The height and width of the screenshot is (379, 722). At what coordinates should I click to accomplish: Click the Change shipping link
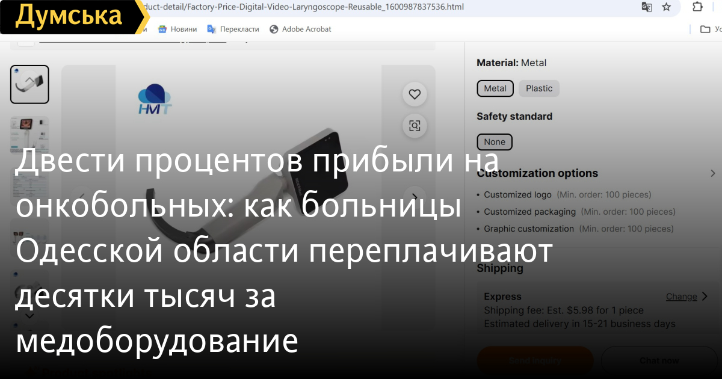(x=681, y=297)
